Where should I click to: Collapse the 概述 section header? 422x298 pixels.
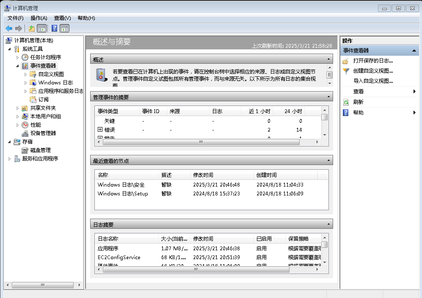tap(328, 59)
